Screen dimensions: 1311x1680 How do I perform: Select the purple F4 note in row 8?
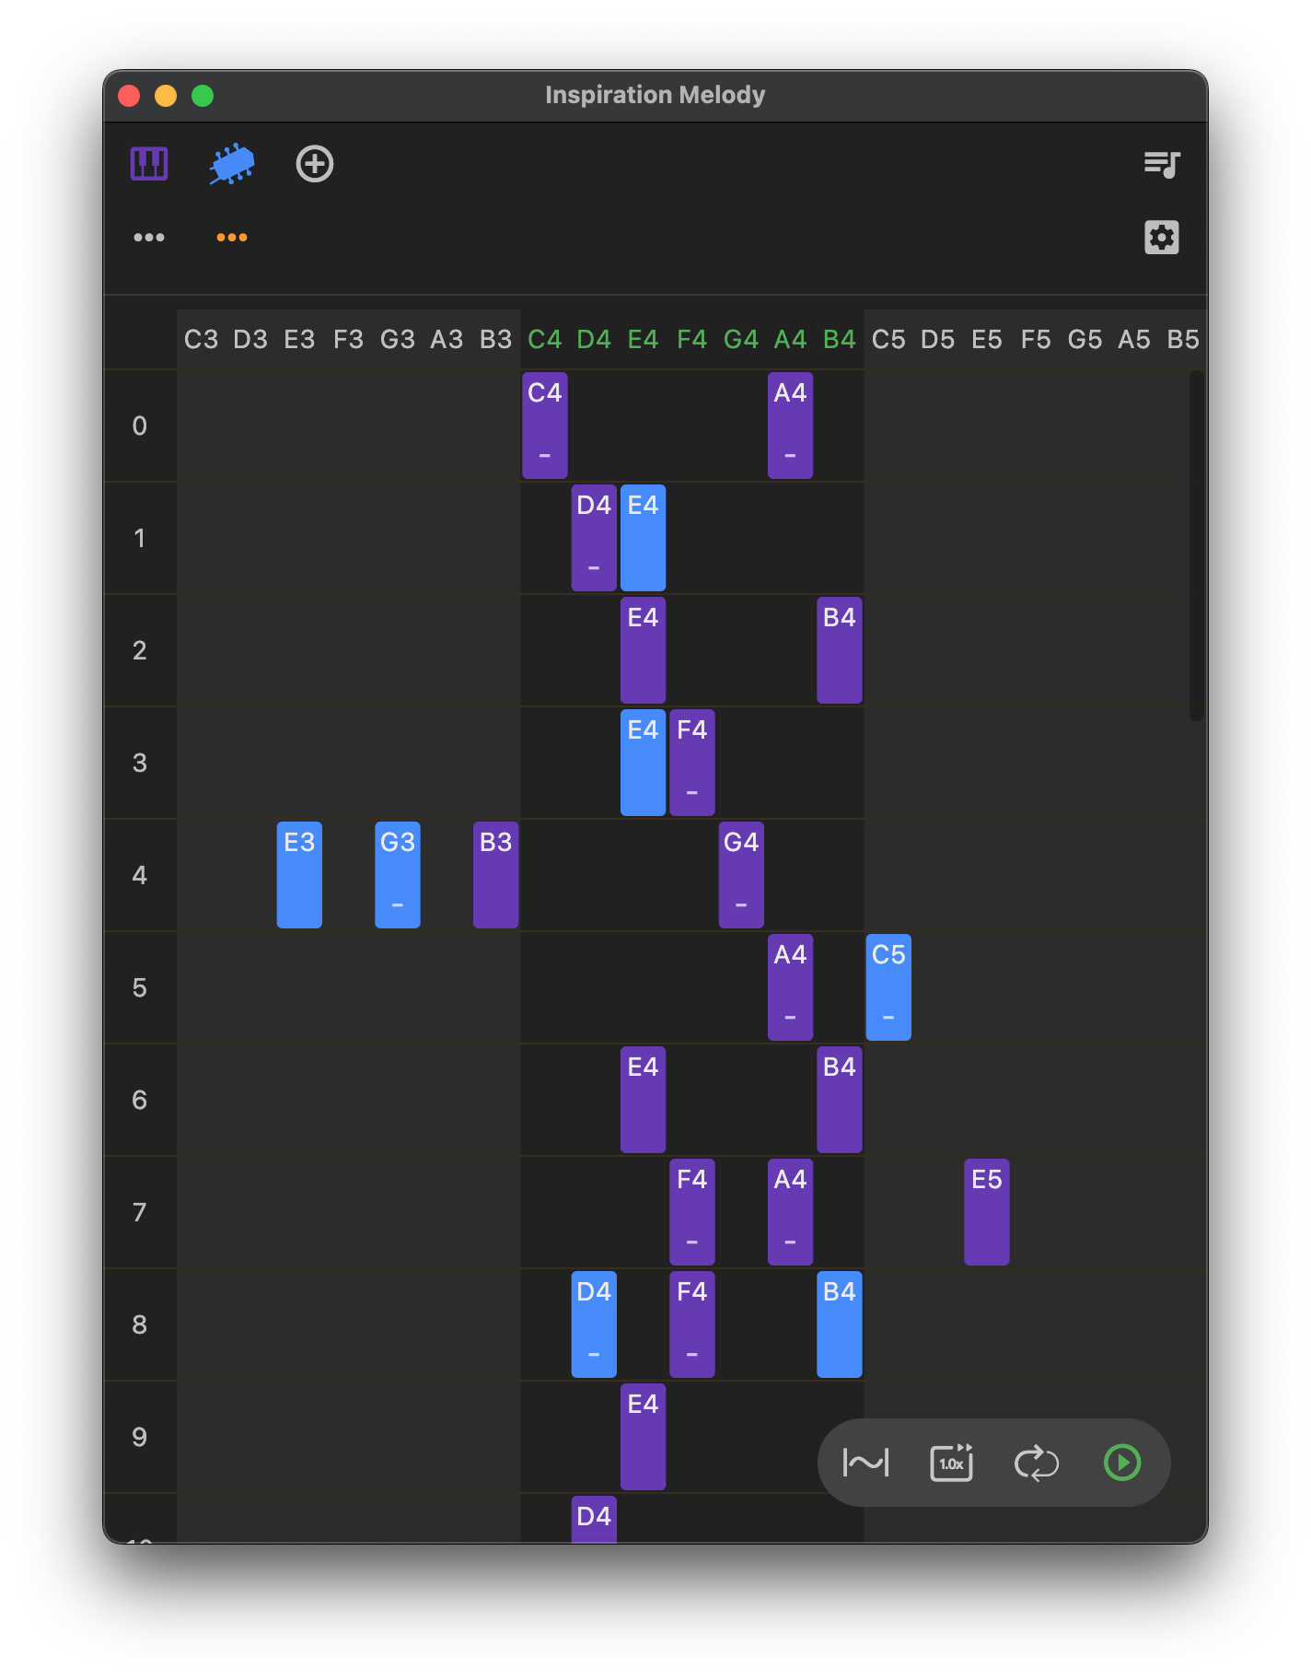692,1324
